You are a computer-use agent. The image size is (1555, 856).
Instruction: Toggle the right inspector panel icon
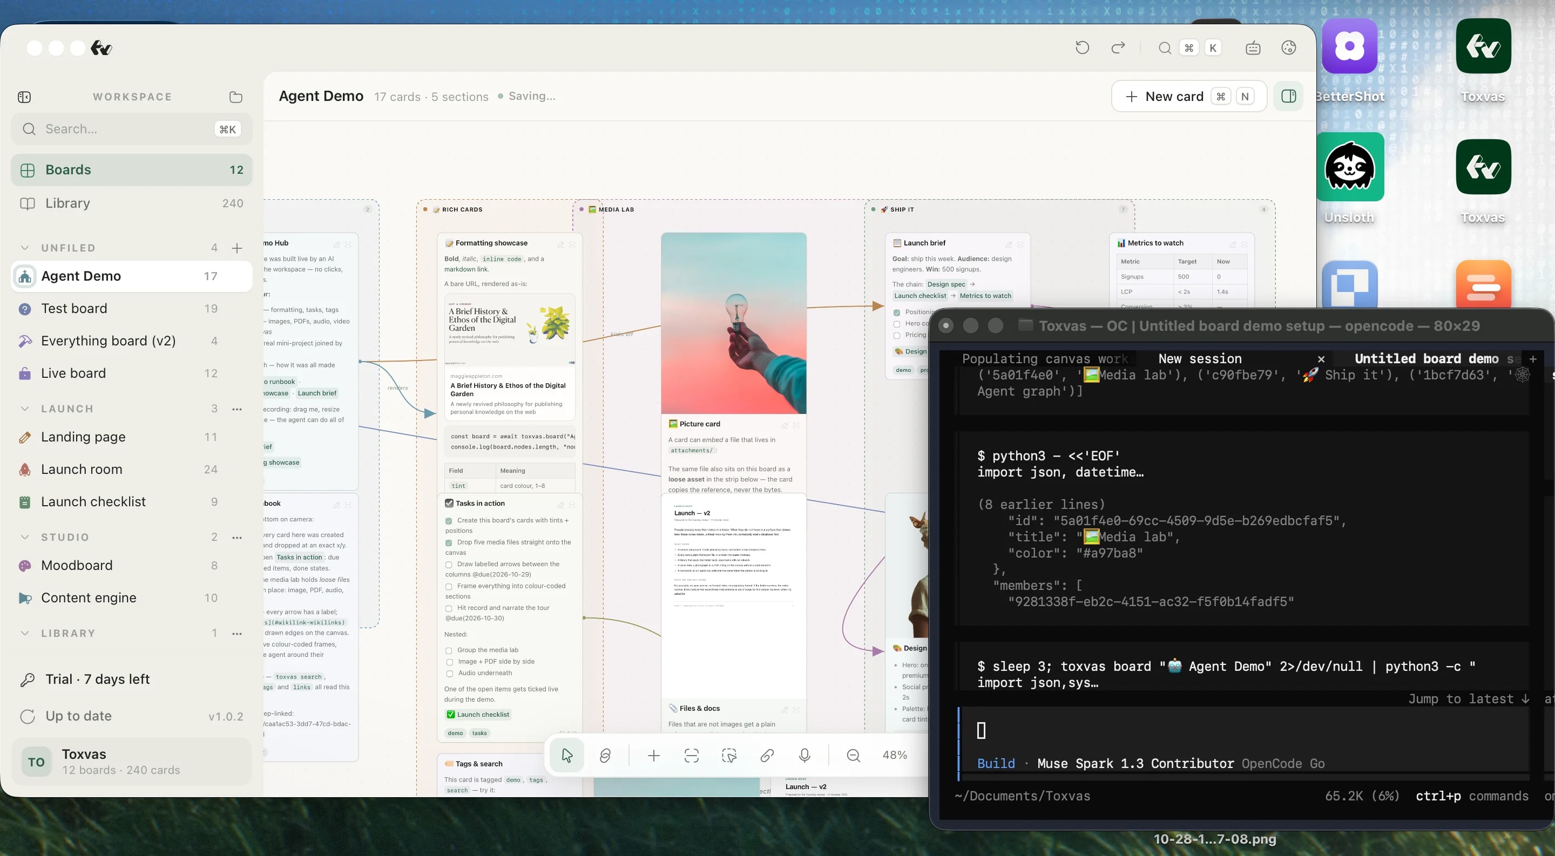[x=1288, y=96]
